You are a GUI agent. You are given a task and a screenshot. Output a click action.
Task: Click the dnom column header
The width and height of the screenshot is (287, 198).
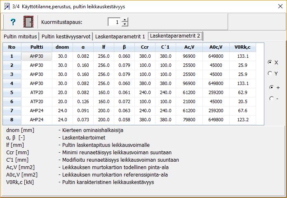coord(62,47)
